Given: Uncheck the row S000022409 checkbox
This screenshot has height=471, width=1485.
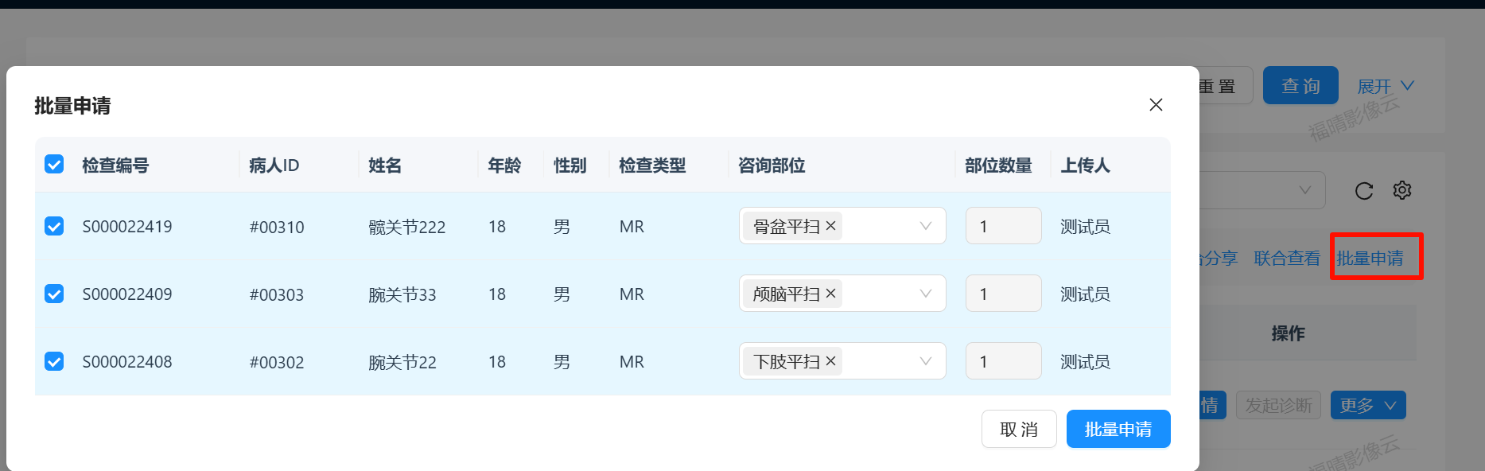Looking at the screenshot, I should pos(54,294).
